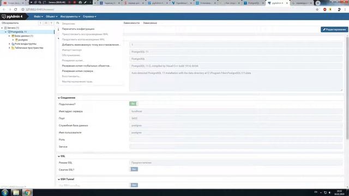Image resolution: width=349 pixels, height=196 pixels.
Task: Click the browser address bar URL
Action: tap(40, 10)
